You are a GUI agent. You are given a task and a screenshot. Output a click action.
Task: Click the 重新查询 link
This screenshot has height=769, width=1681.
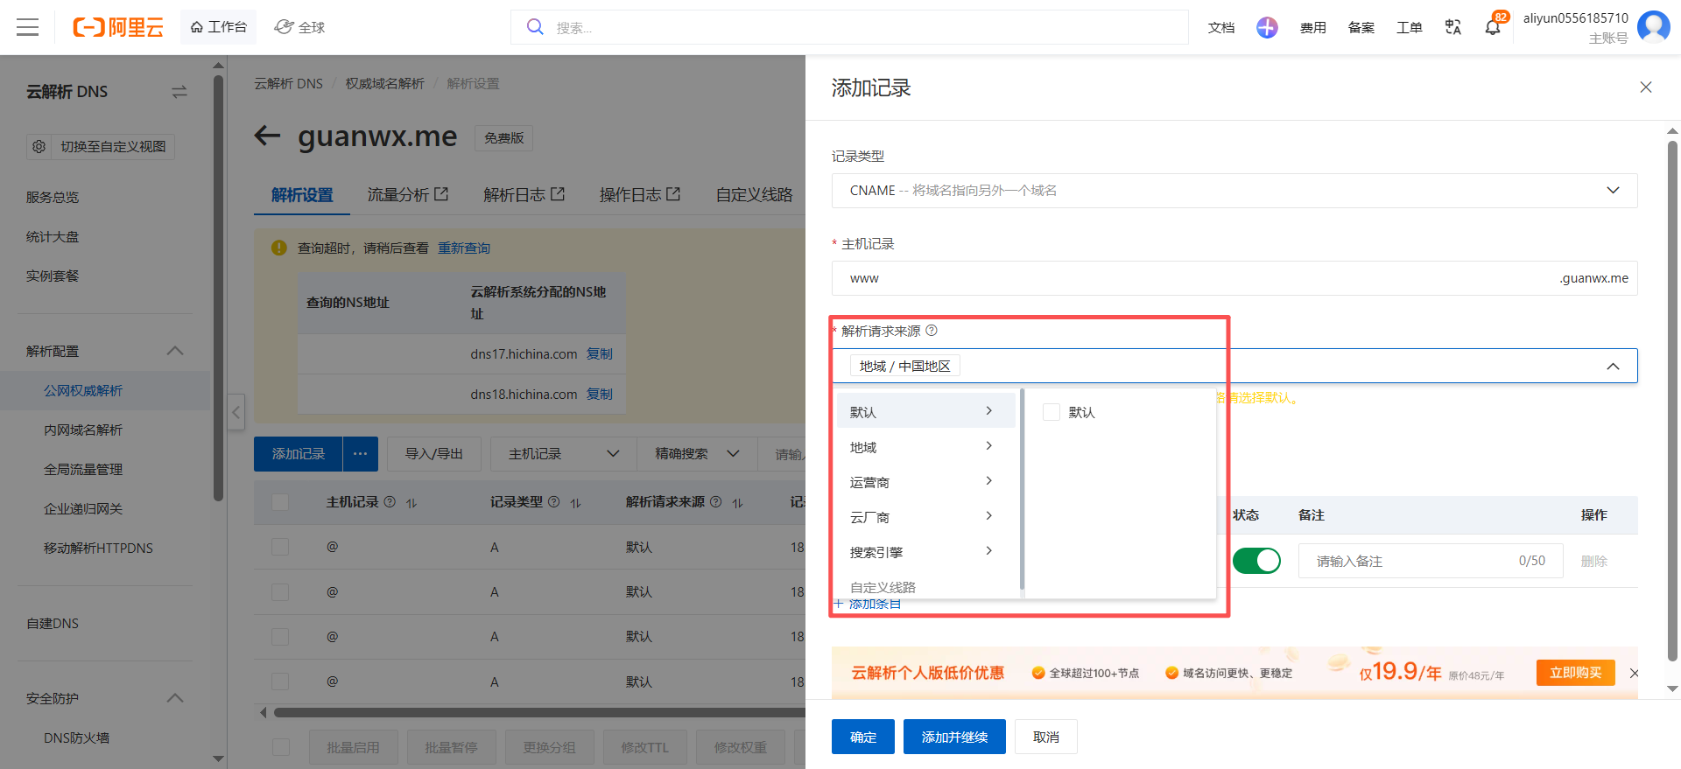click(464, 248)
